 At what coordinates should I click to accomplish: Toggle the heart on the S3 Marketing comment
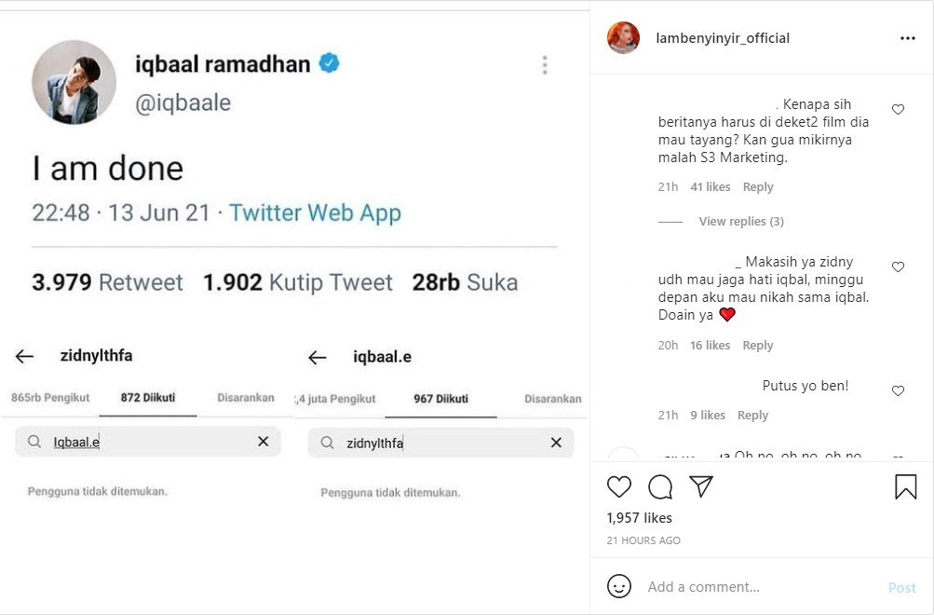pyautogui.click(x=897, y=108)
